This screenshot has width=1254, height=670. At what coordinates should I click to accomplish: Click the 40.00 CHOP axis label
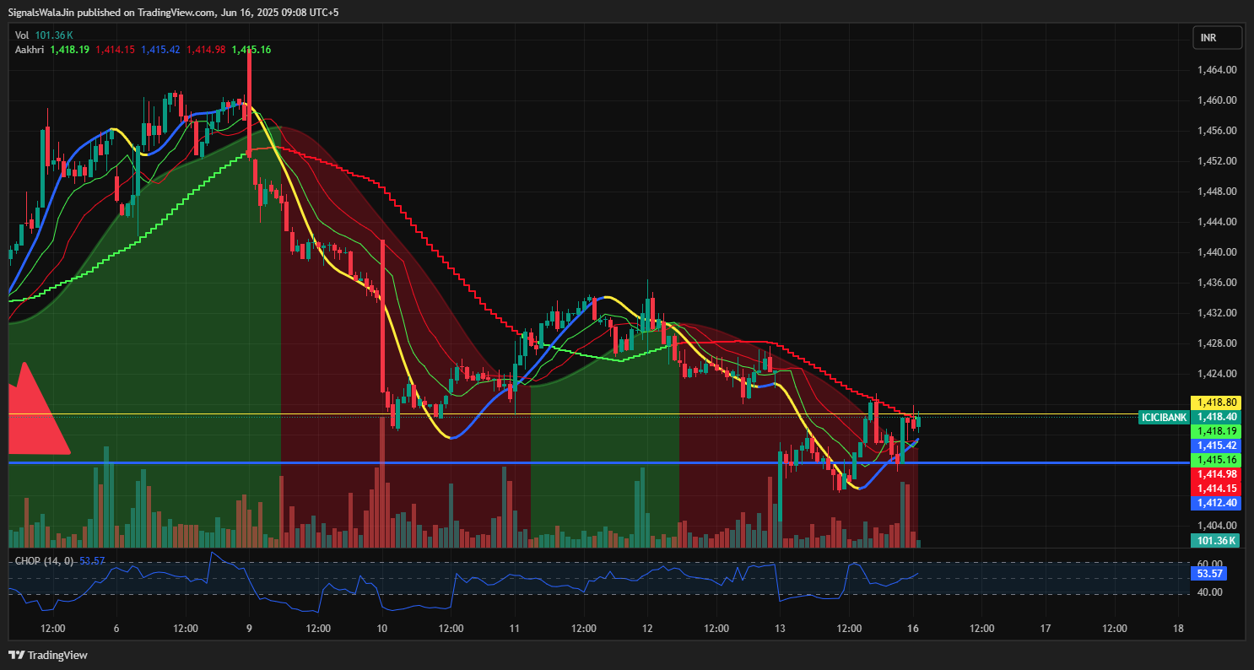point(1210,592)
